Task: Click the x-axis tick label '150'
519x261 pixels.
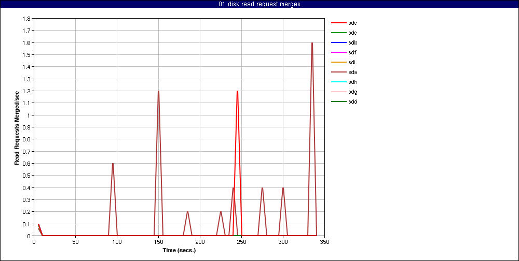Action: [158, 241]
